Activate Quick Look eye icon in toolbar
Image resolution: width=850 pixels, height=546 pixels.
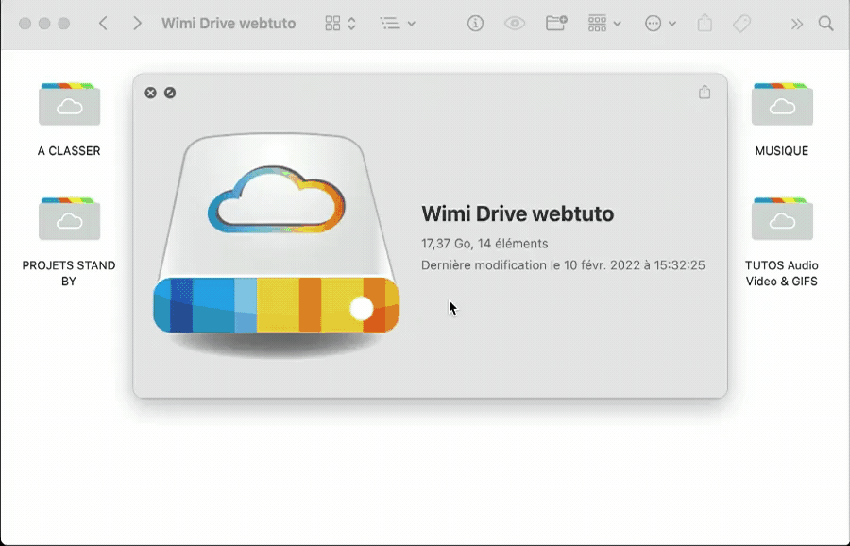coord(516,23)
